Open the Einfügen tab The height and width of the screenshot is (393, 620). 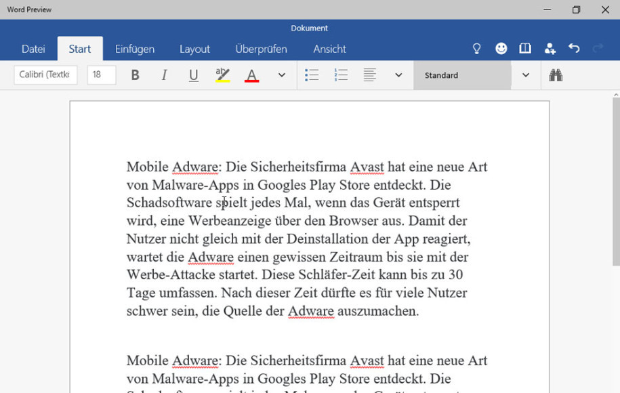tap(135, 49)
